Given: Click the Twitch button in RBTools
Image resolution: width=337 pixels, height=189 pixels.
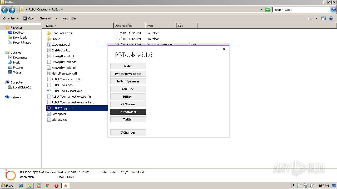Looking at the screenshot, I should pyautogui.click(x=128, y=66).
